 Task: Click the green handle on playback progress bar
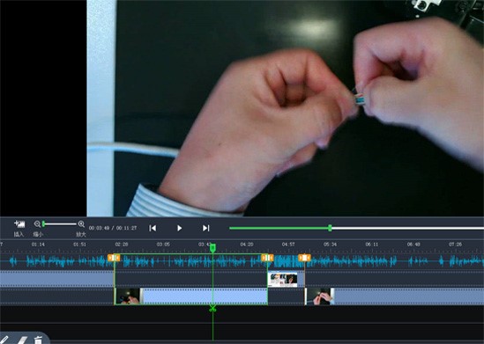tap(330, 228)
